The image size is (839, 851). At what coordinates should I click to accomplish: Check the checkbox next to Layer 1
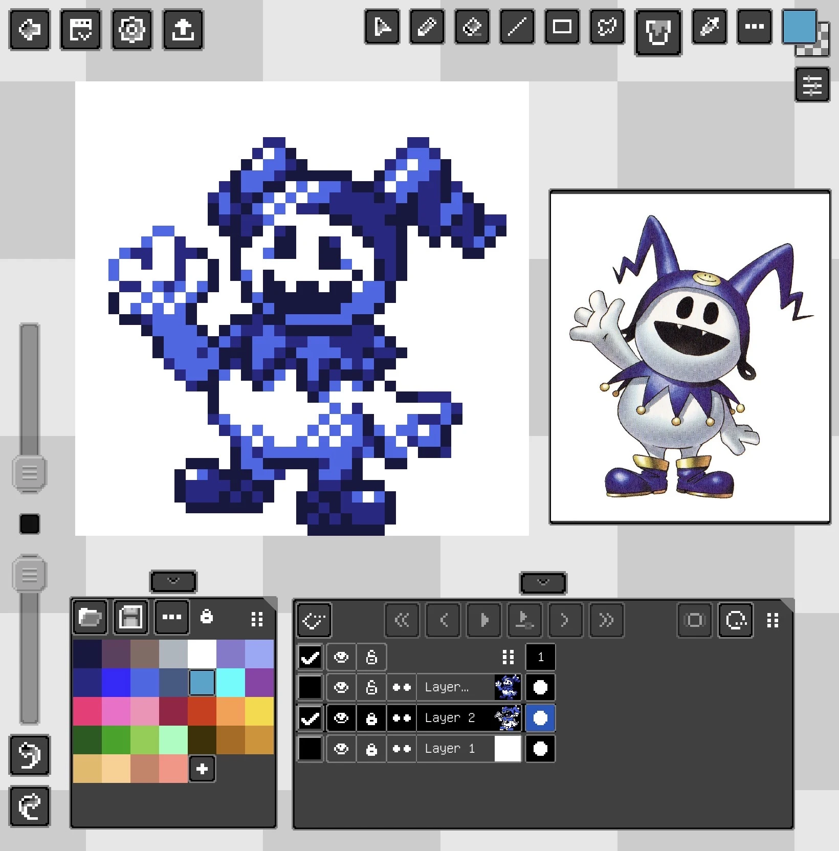click(310, 749)
